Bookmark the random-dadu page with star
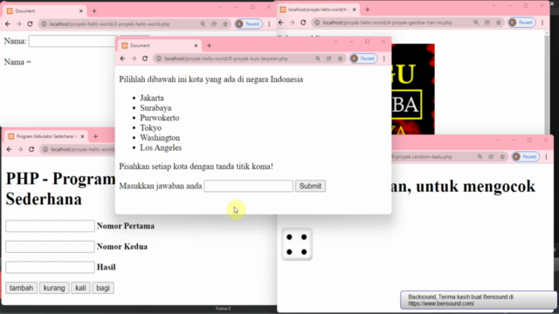The height and width of the screenshot is (314, 559). point(502,157)
